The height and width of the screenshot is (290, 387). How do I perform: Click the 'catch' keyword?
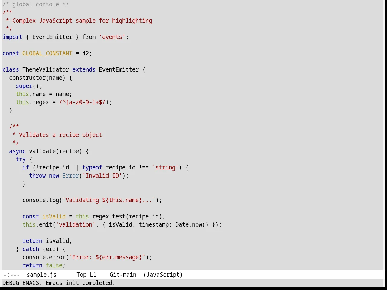(x=31, y=249)
